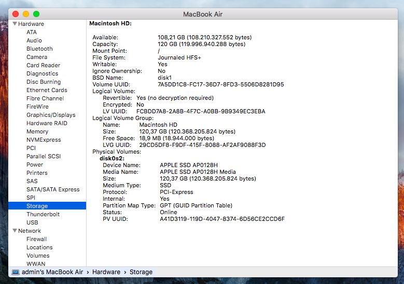
Task: Click the LV UUID value FCBDD7A8
Action: coord(201,111)
